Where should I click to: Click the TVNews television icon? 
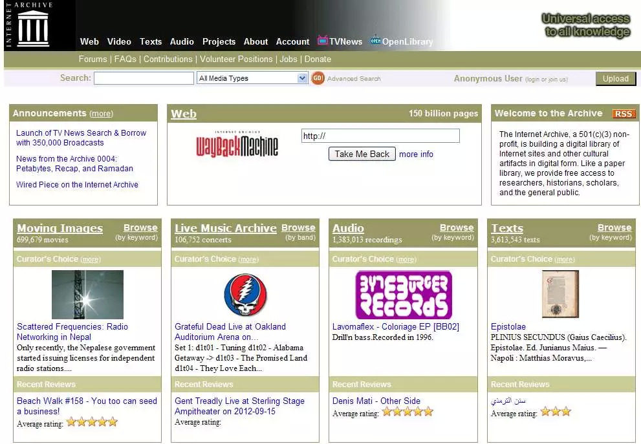click(x=322, y=41)
